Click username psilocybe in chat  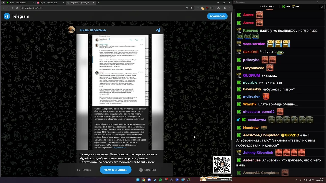[x=251, y=60]
